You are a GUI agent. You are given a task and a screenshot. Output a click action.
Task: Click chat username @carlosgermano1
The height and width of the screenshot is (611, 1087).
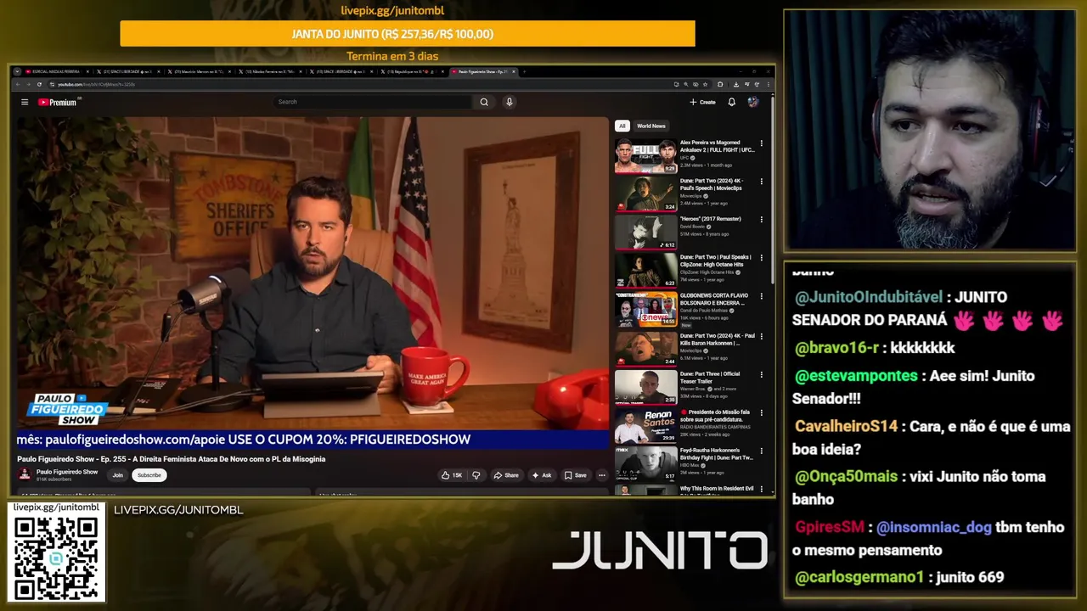click(859, 577)
